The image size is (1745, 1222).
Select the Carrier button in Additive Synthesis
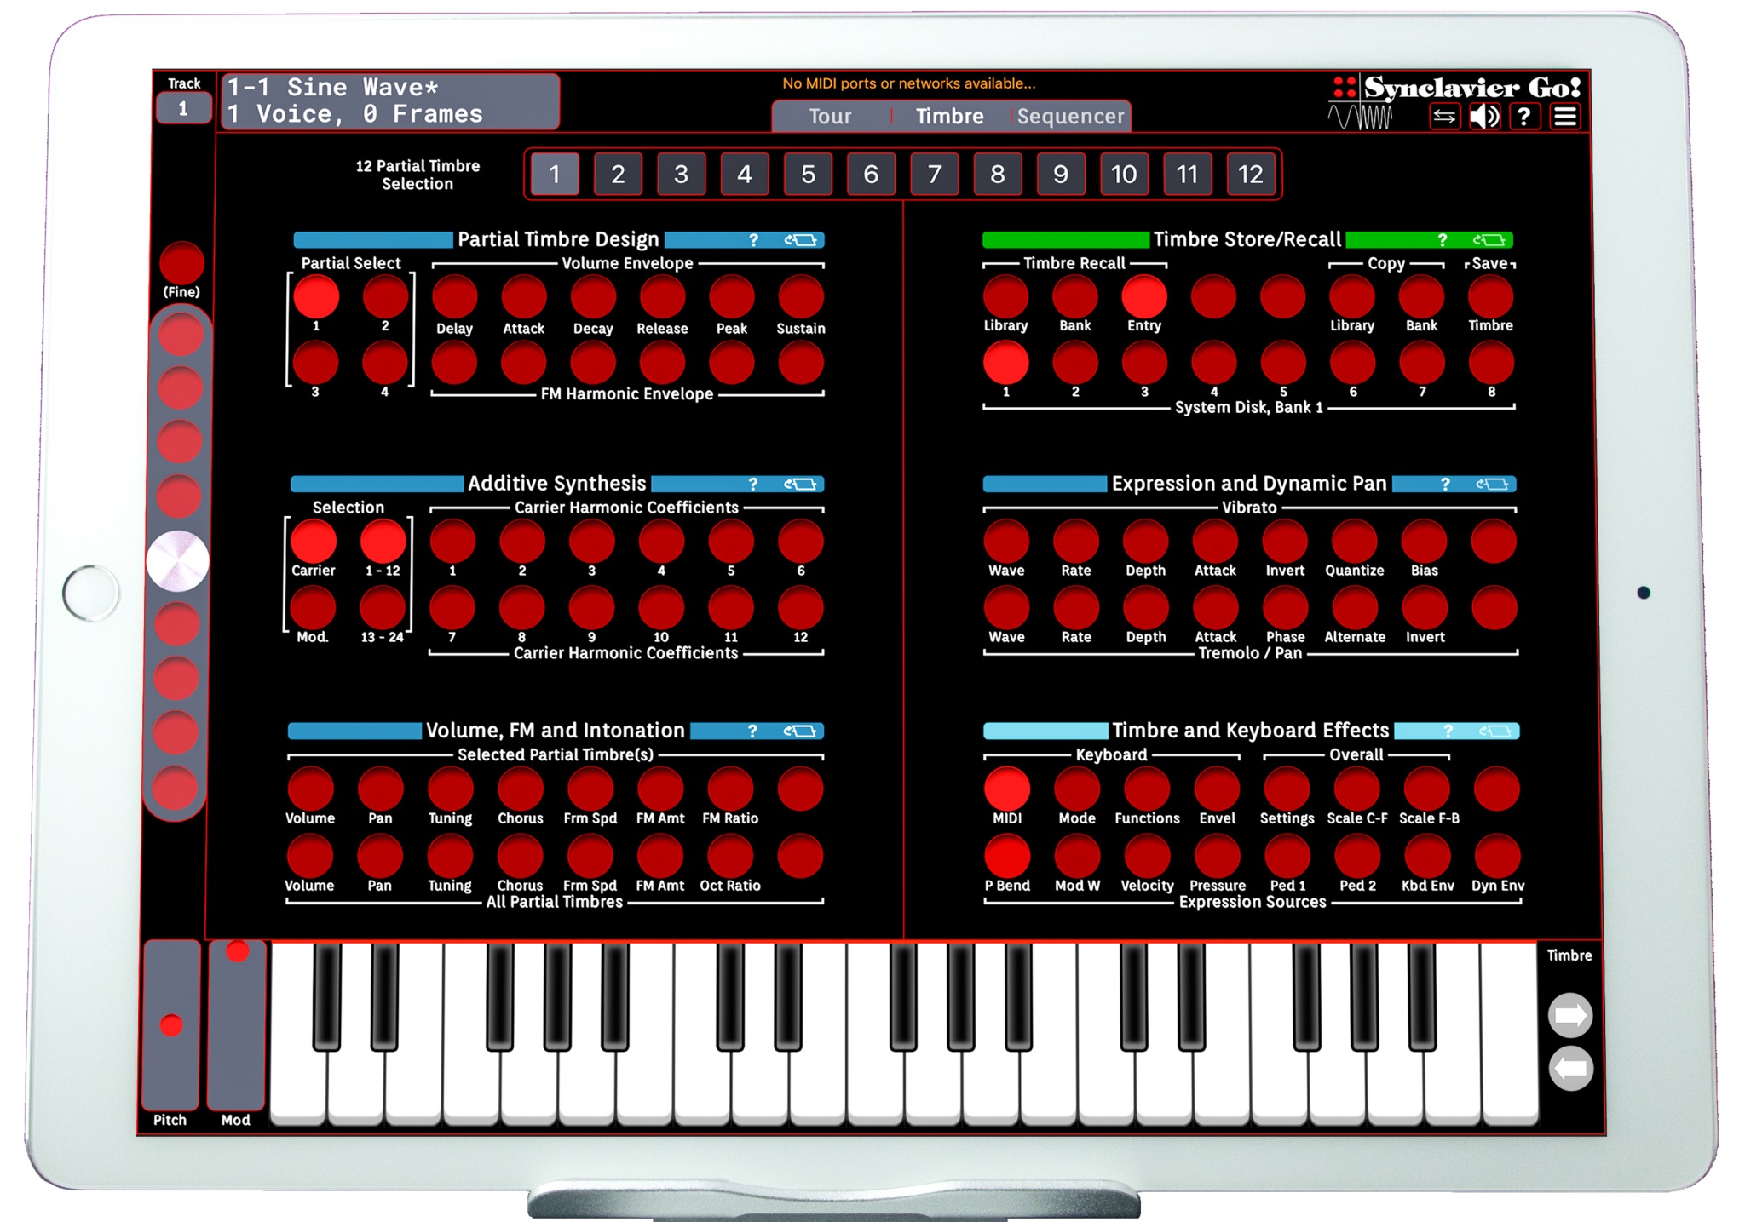[x=313, y=540]
